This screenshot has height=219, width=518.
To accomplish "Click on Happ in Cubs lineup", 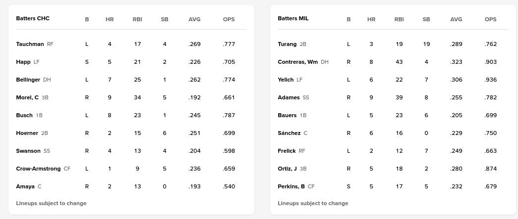I will click(x=23, y=62).
